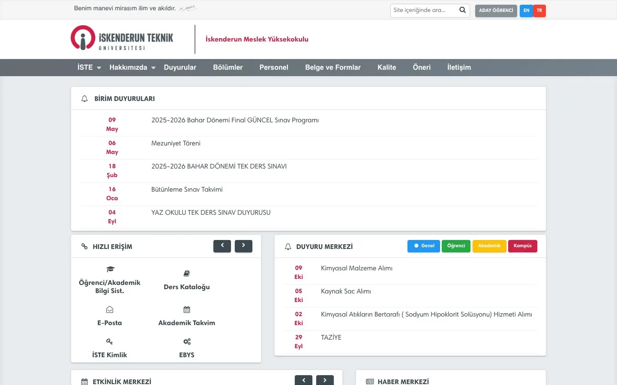Click the book icon for Ders Kataloğu

click(x=187, y=273)
